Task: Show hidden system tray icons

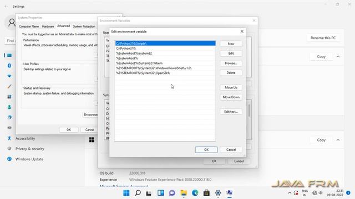Action: 290,193
